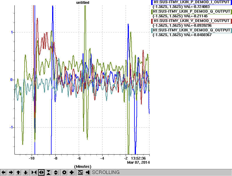Click the VAL=-0.0939296 readout

tap(198, 25)
